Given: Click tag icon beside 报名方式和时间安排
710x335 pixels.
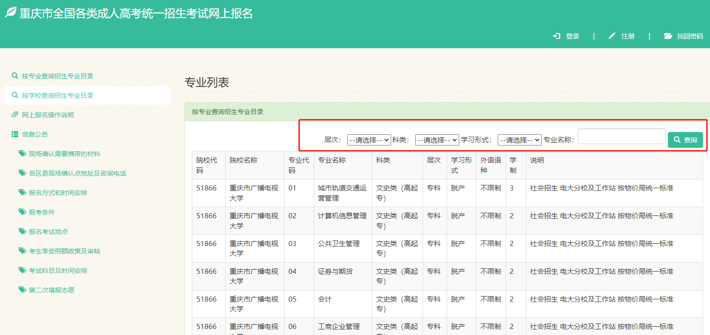Looking at the screenshot, I should (x=22, y=192).
